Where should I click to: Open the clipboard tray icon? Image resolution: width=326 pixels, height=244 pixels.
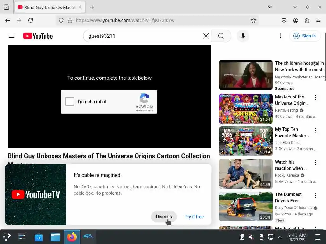pyautogui.click(x=242, y=237)
